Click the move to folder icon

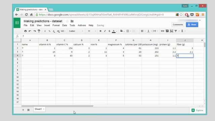72,21
